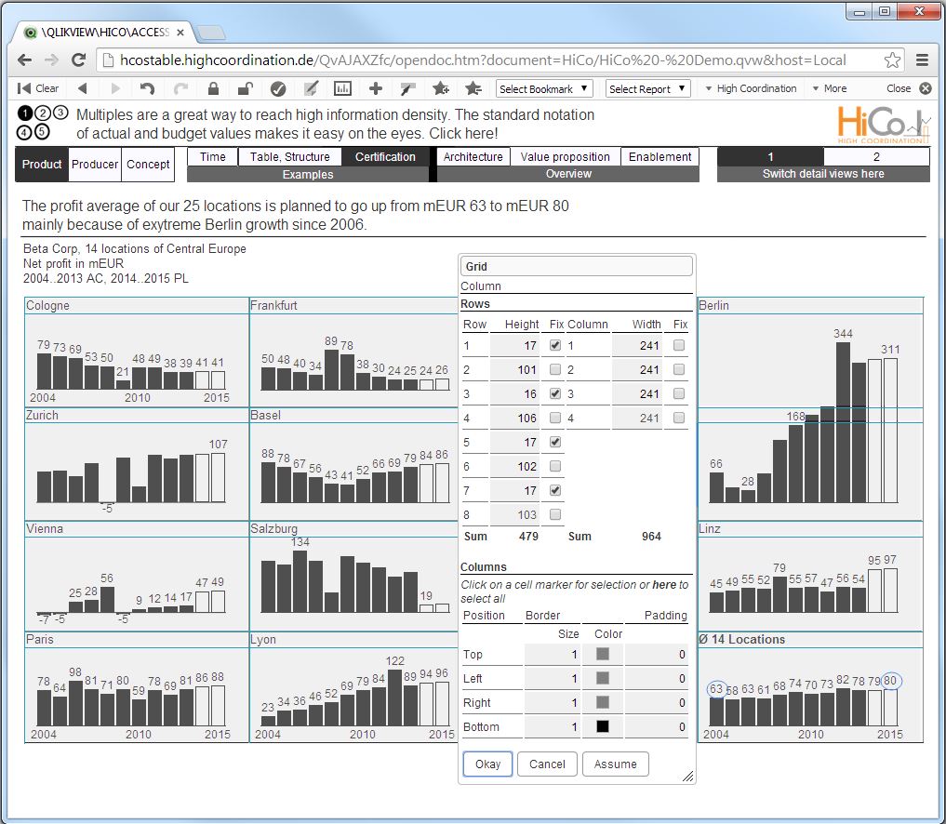Toggle Fix checkbox for row 2

(x=555, y=369)
